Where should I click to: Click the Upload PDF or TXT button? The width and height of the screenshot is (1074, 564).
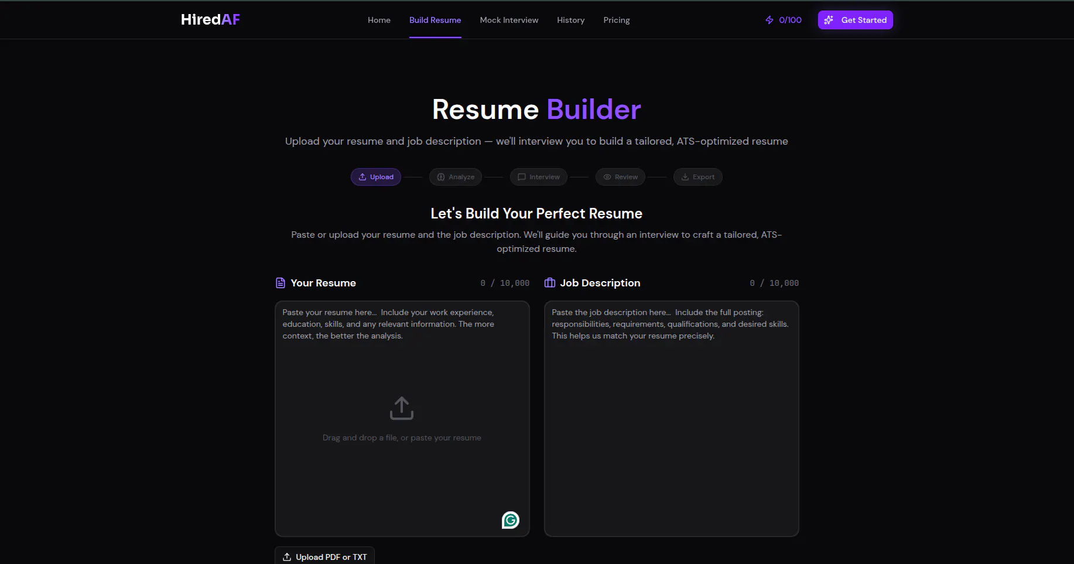[324, 556]
